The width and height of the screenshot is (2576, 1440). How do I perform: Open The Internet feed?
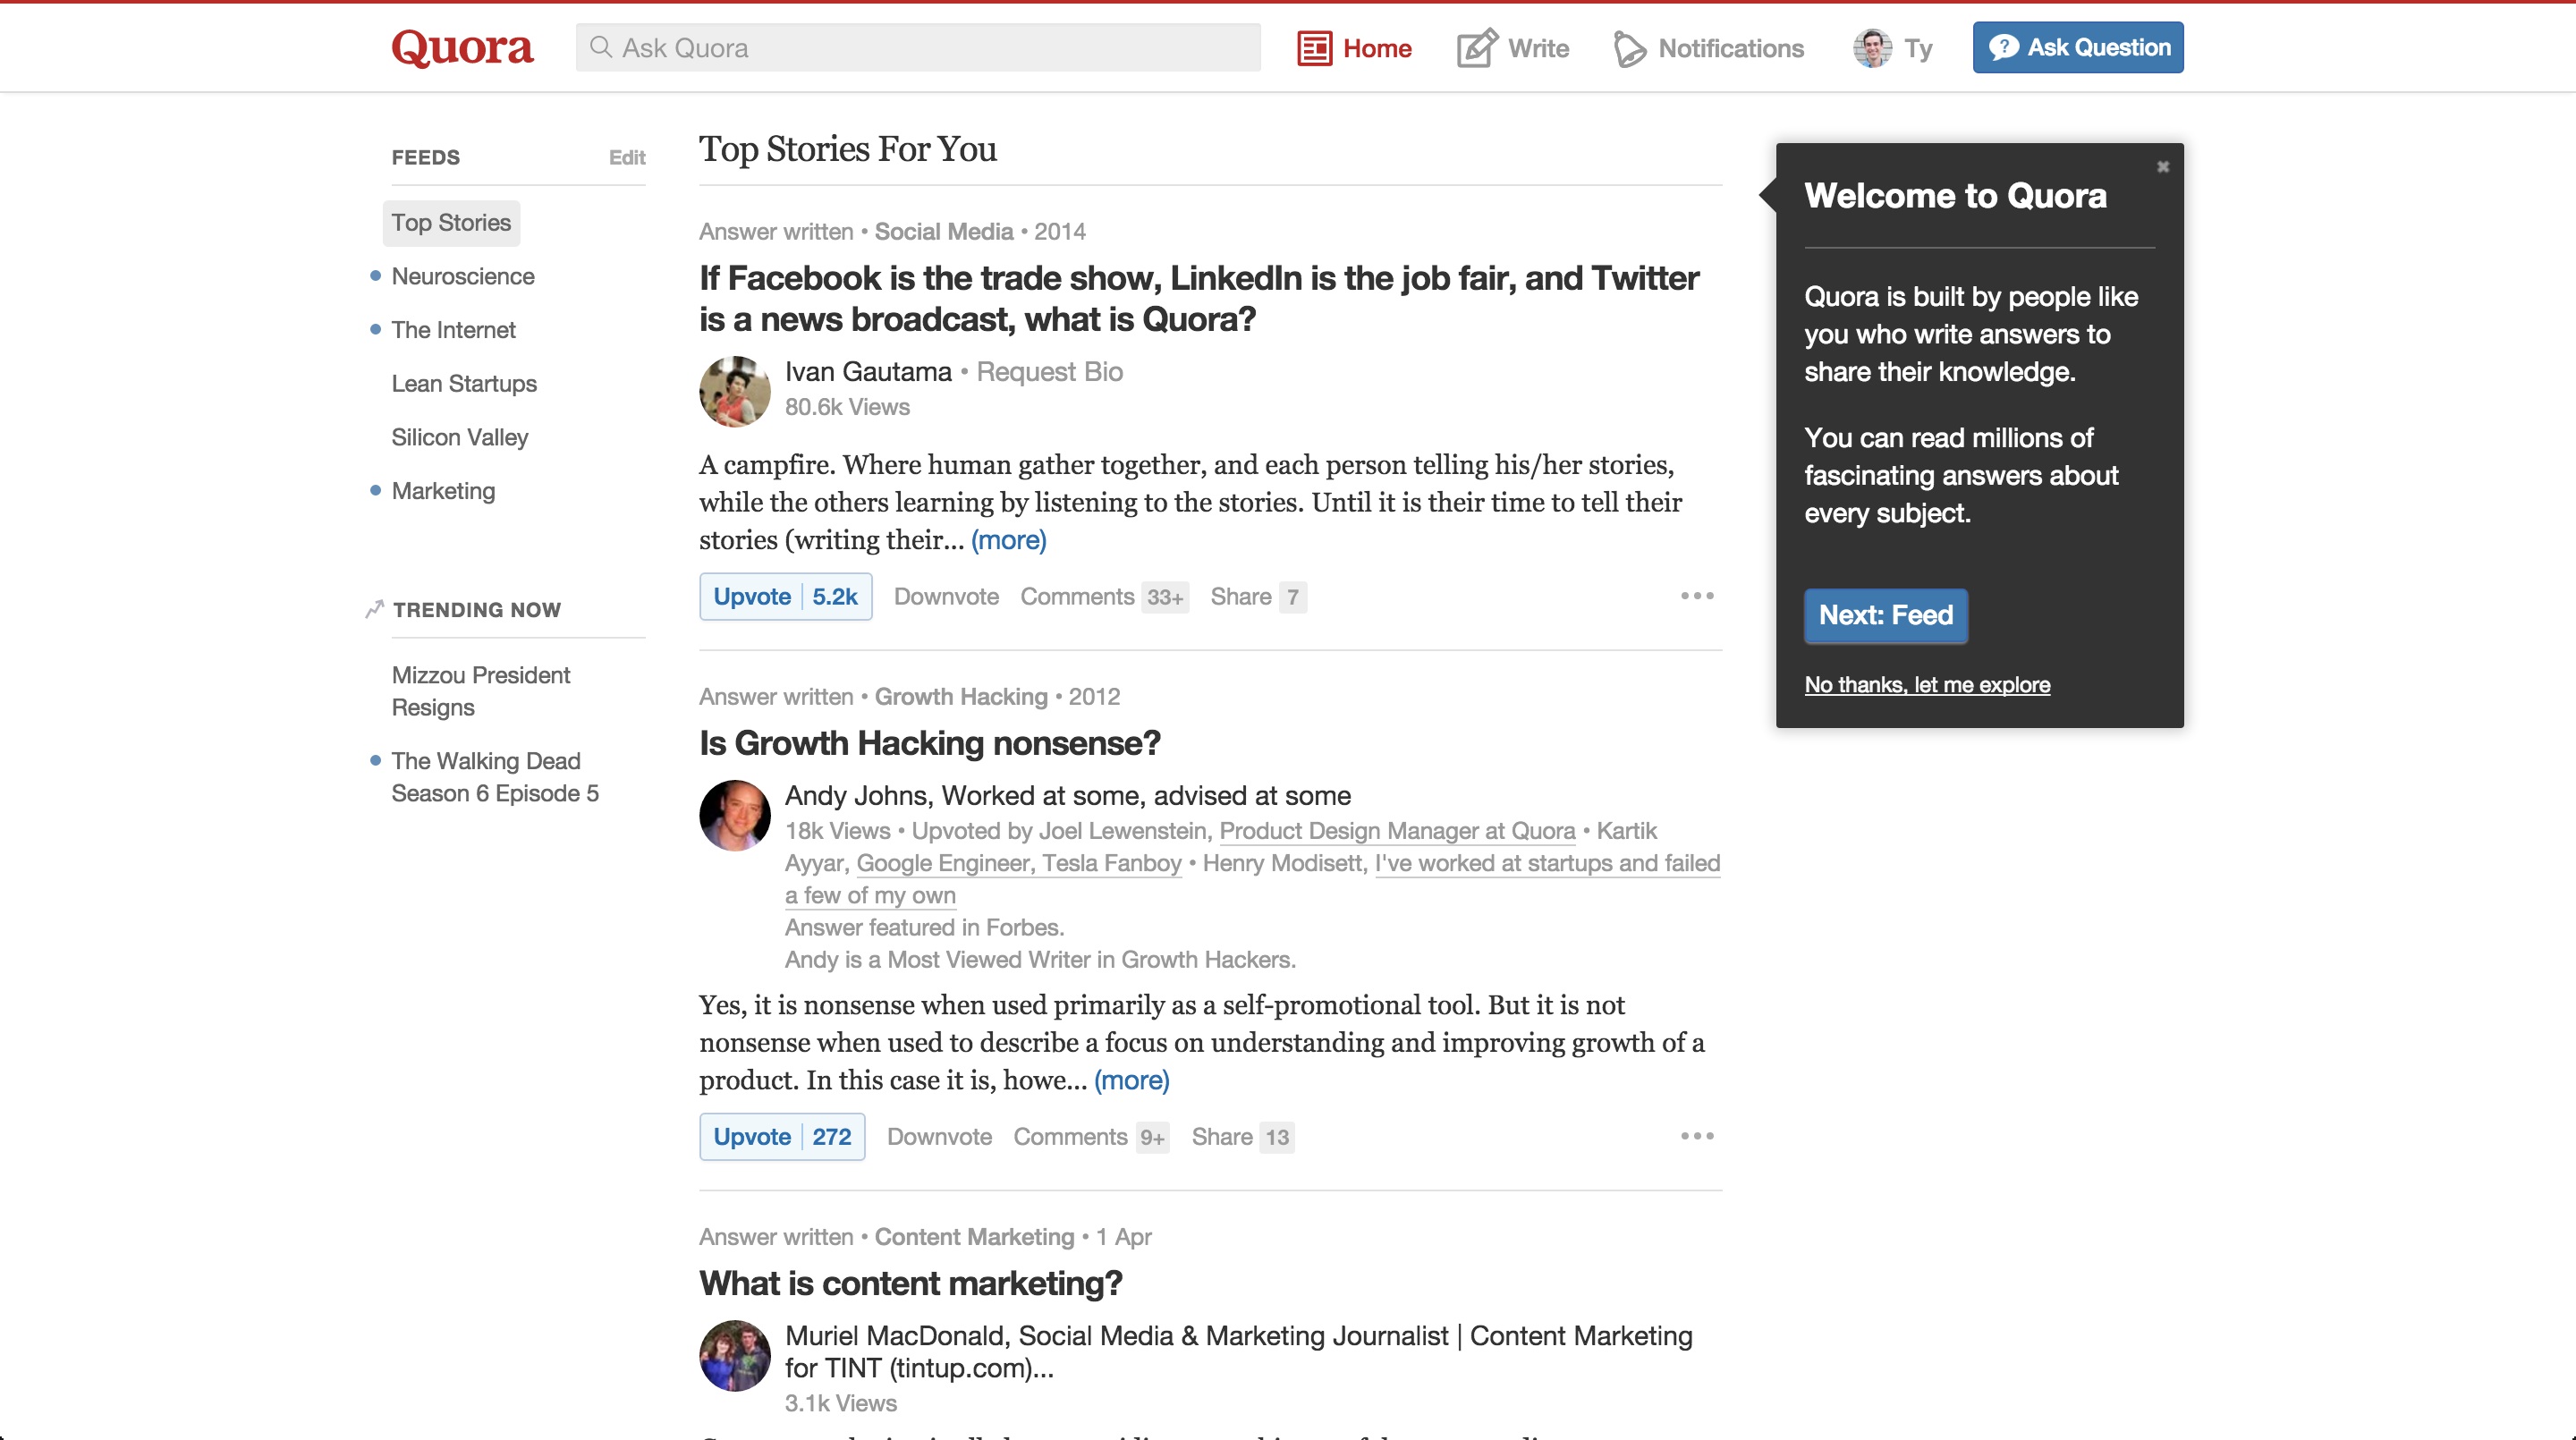453,330
